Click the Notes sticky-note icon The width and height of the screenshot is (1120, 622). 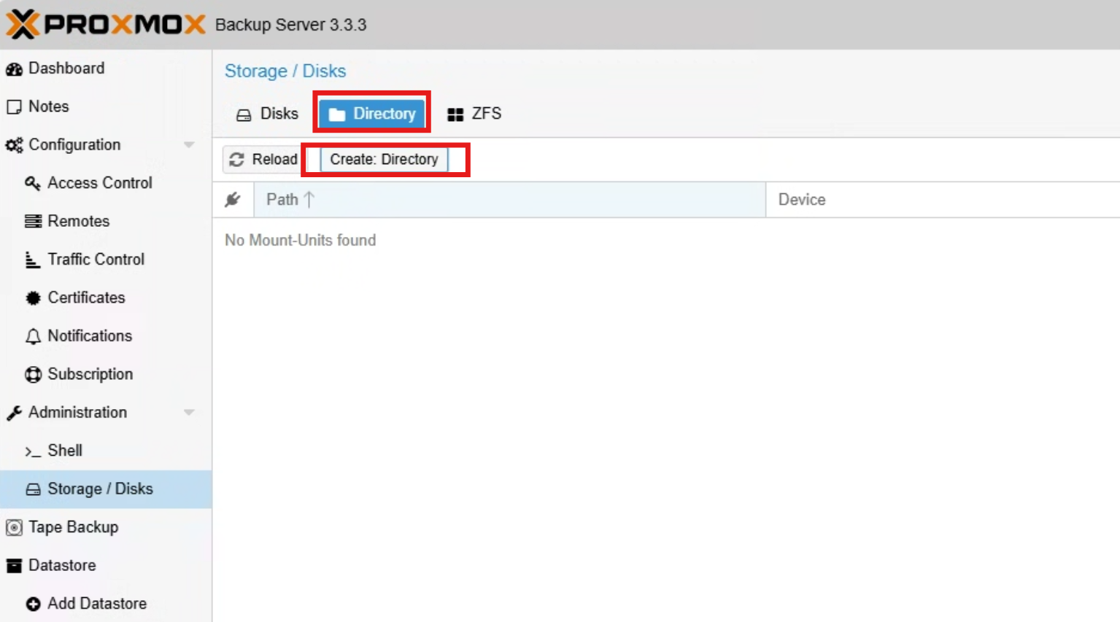click(14, 106)
